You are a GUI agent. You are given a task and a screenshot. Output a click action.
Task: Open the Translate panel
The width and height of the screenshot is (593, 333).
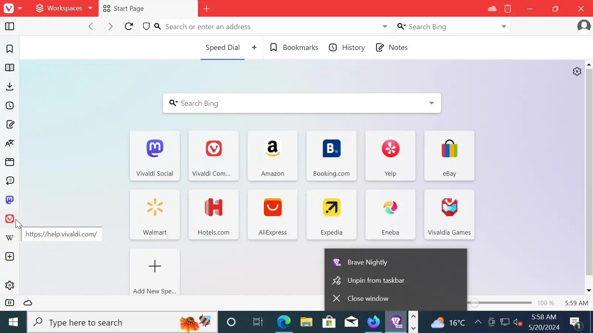click(10, 143)
